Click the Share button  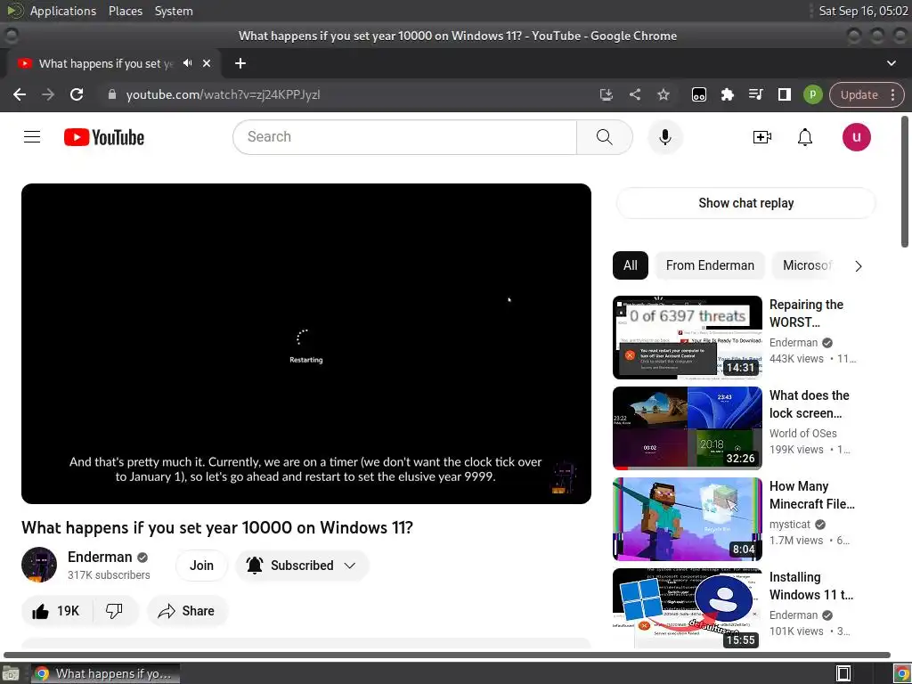(x=187, y=611)
